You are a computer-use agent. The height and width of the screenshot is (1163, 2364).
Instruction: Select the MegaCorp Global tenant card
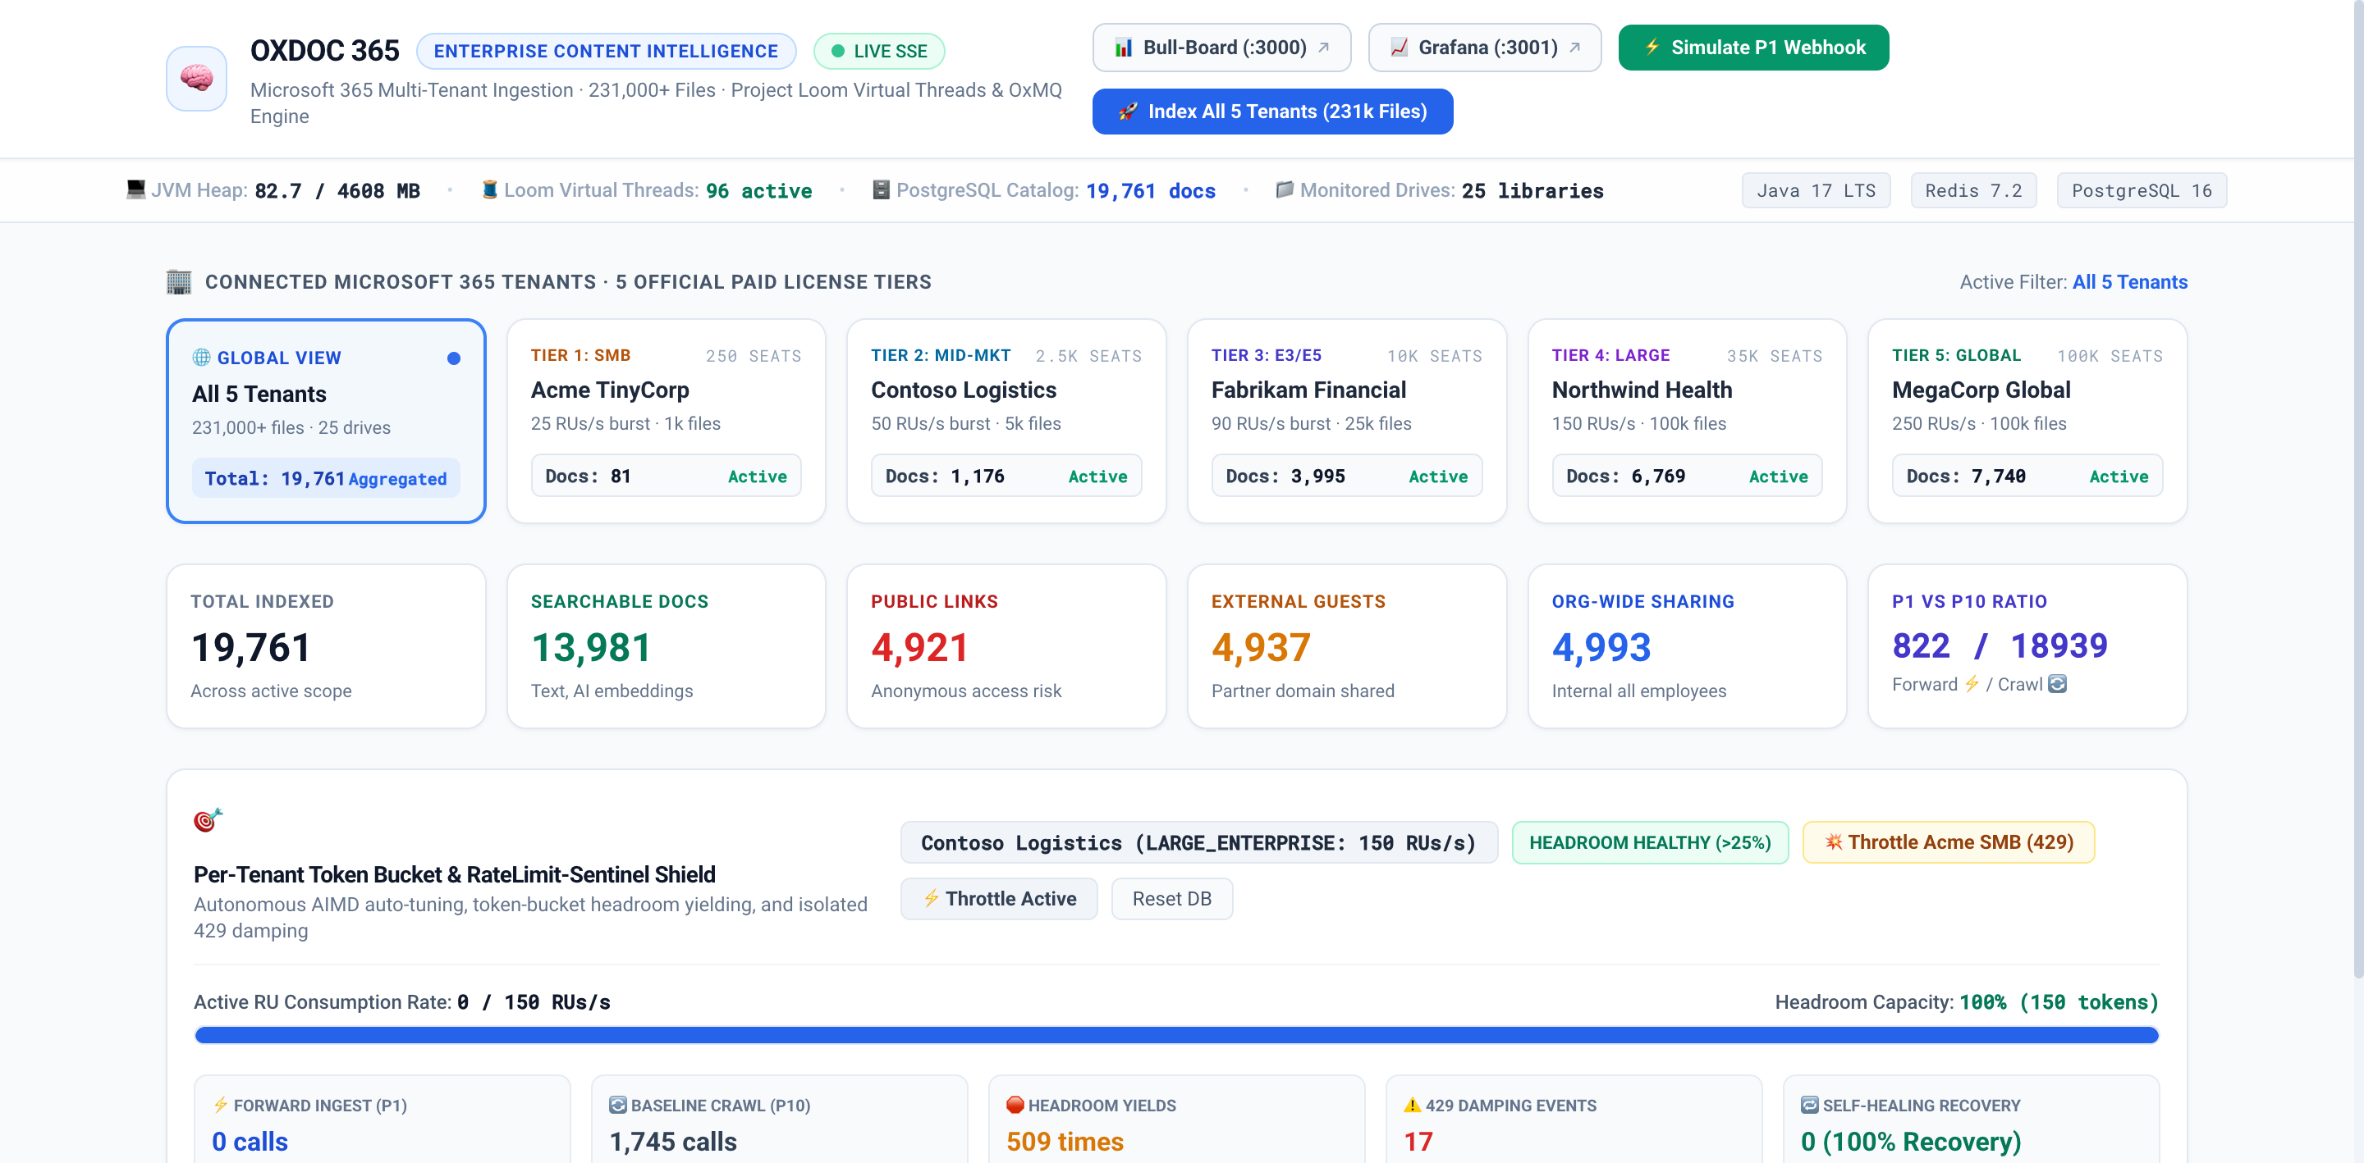click(x=2027, y=421)
